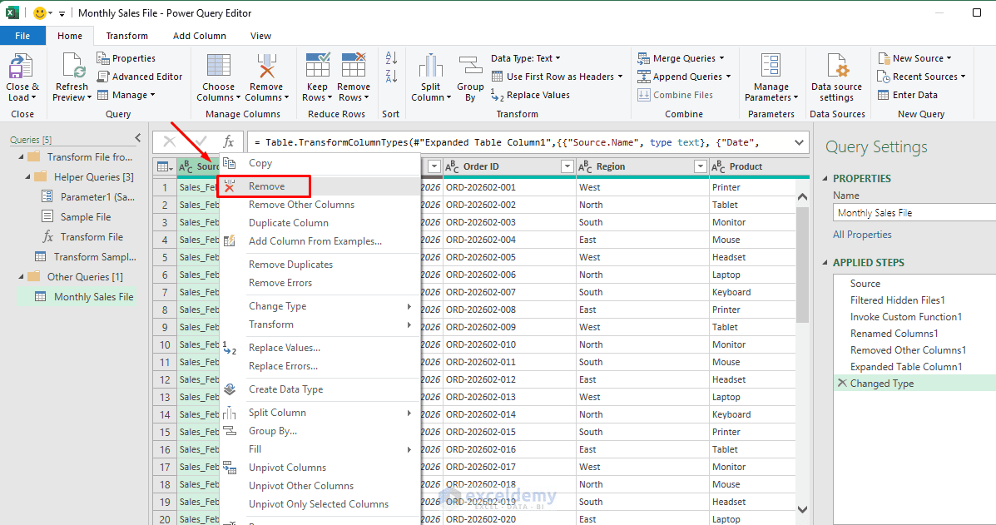Select the Parameter1 query
996x525 pixels.
(x=87, y=197)
